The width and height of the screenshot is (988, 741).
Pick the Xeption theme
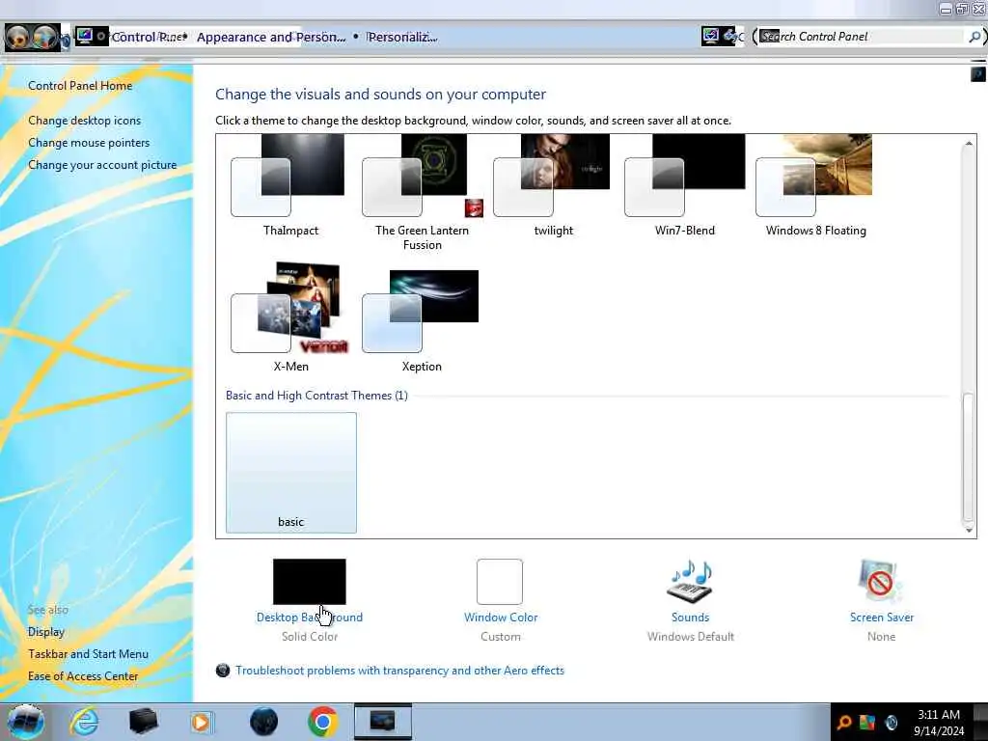(421, 321)
